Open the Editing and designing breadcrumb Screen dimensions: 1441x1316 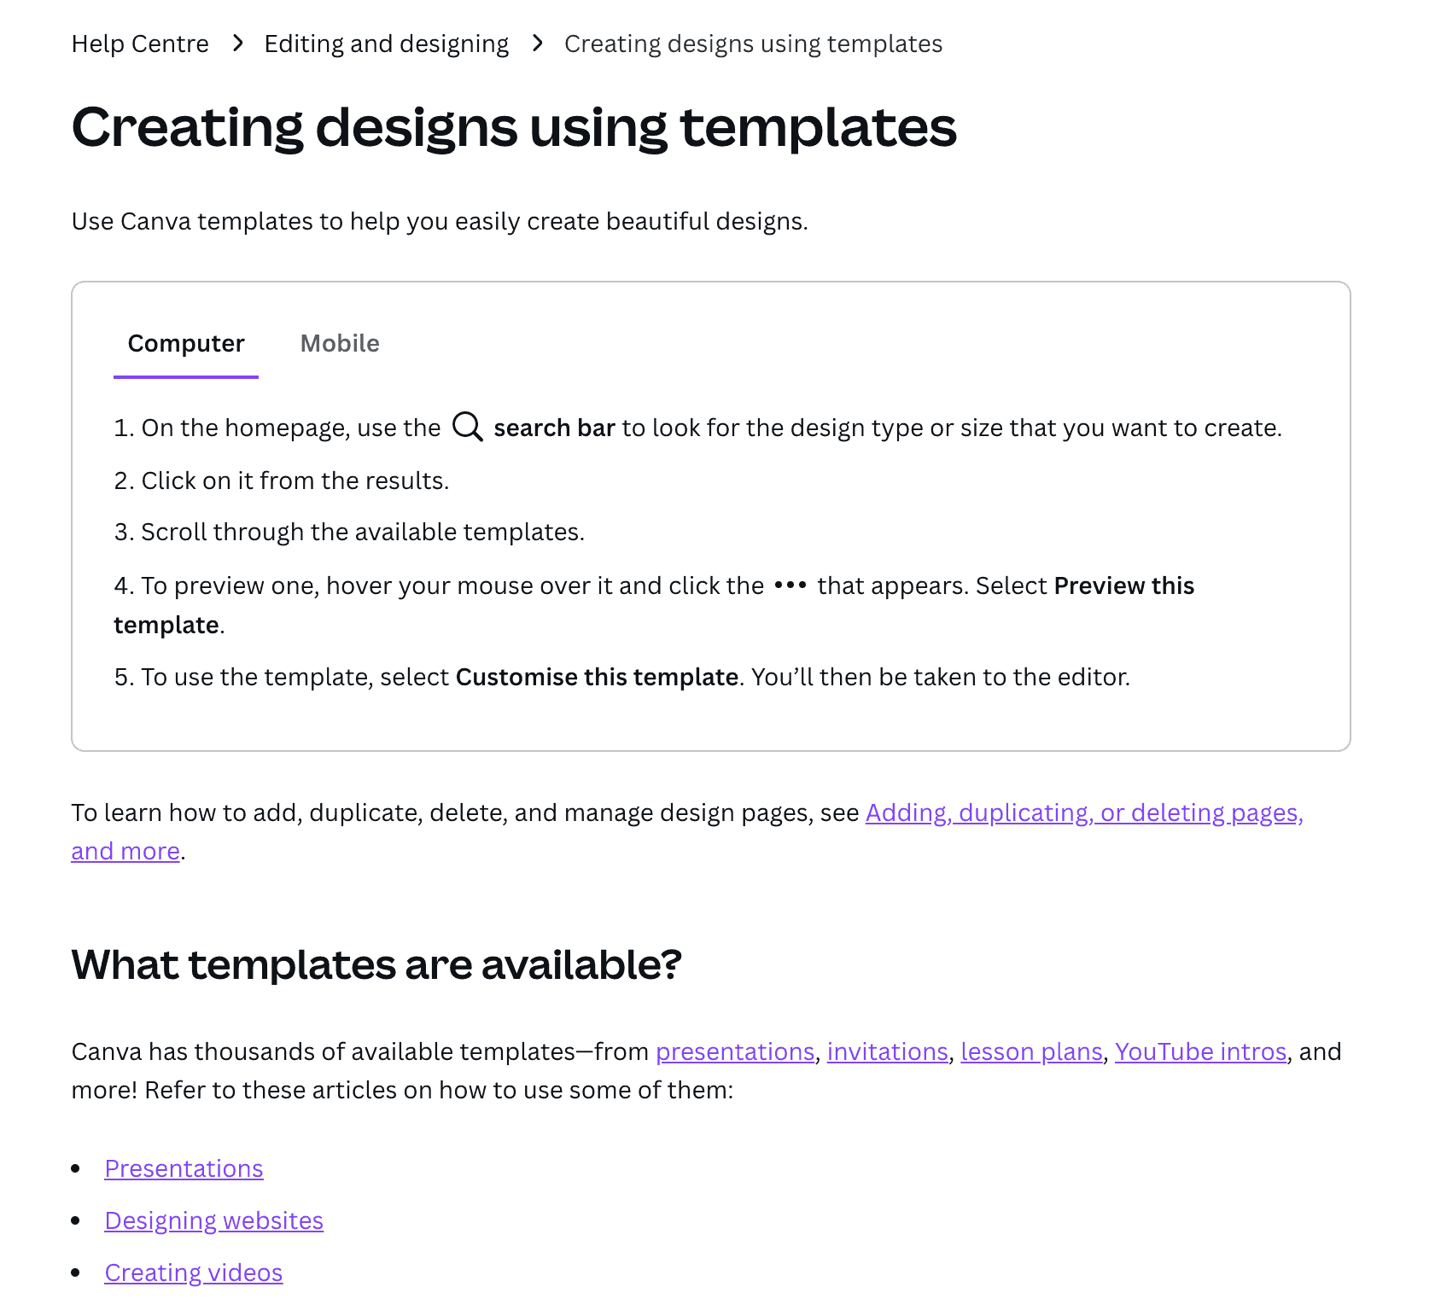pyautogui.click(x=386, y=43)
